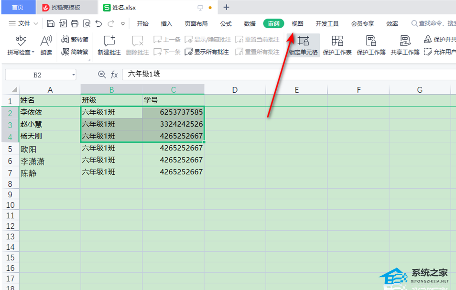Click Protect Workbook (保护工作簿) icon
456x290 pixels.
point(371,46)
